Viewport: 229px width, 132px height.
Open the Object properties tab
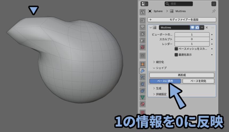tap(142, 64)
